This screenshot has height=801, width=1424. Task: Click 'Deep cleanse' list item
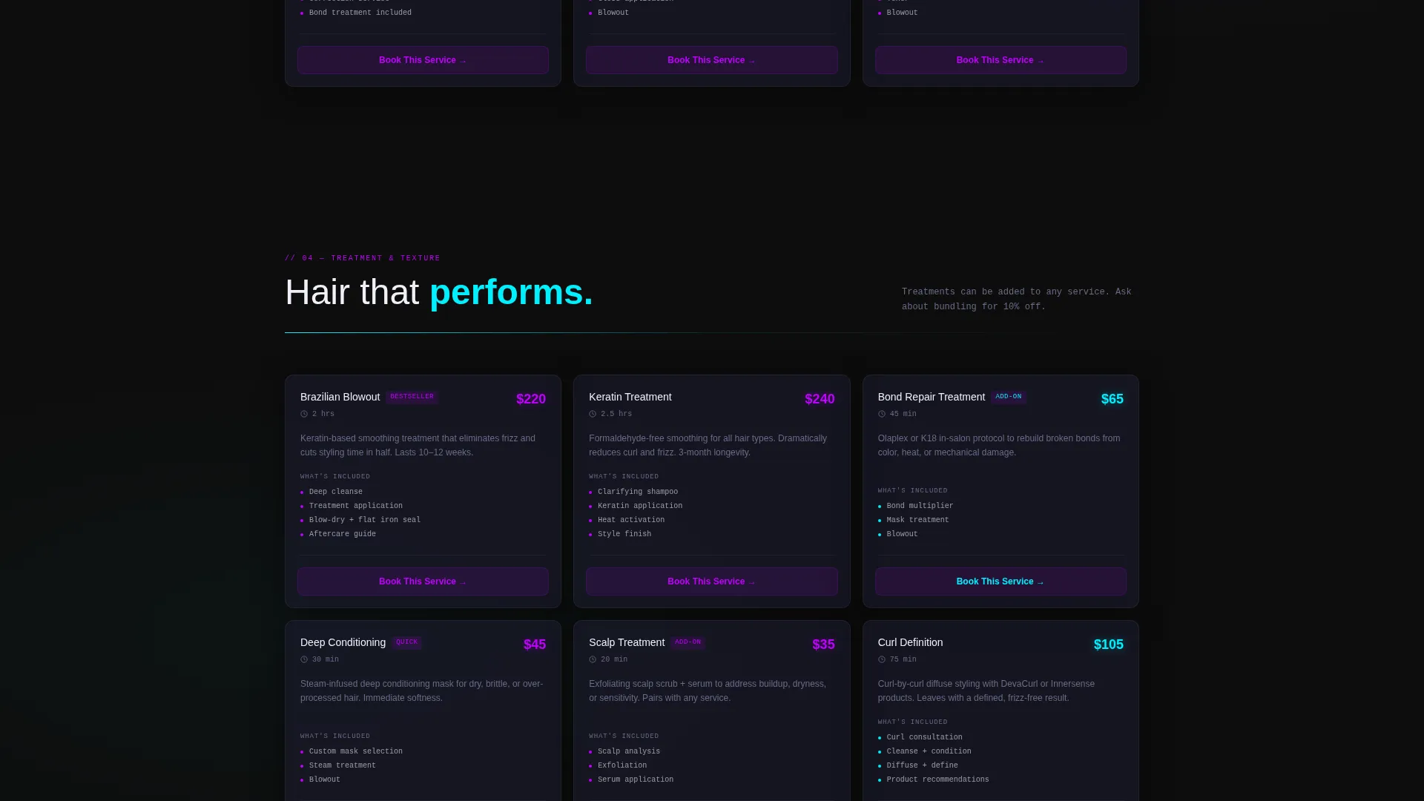click(336, 492)
